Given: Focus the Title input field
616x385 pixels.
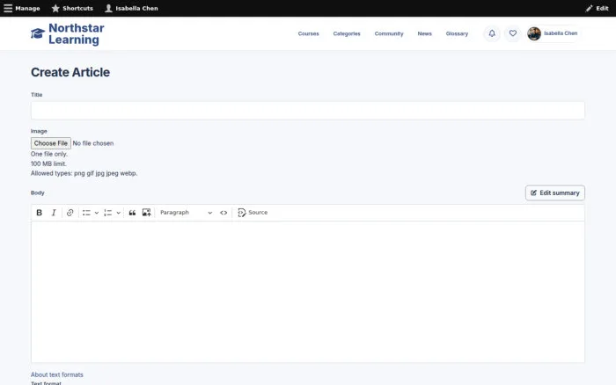Looking at the screenshot, I should point(308,110).
